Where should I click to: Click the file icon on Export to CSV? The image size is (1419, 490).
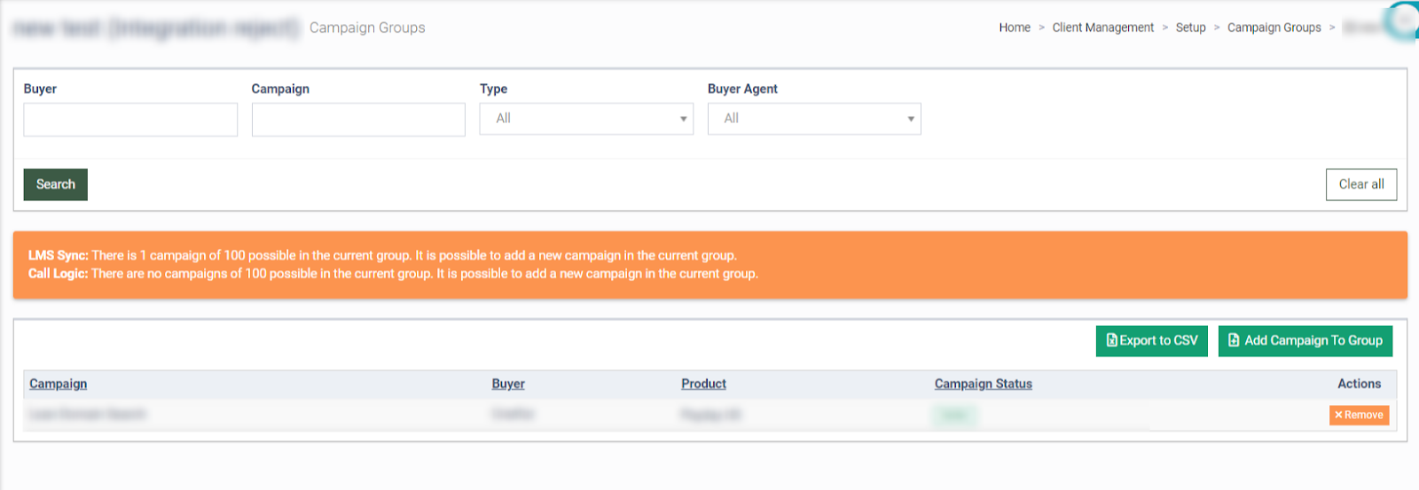click(x=1111, y=340)
